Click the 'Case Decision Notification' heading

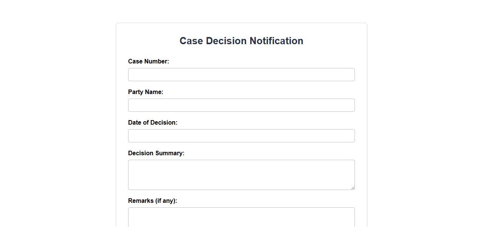(241, 41)
